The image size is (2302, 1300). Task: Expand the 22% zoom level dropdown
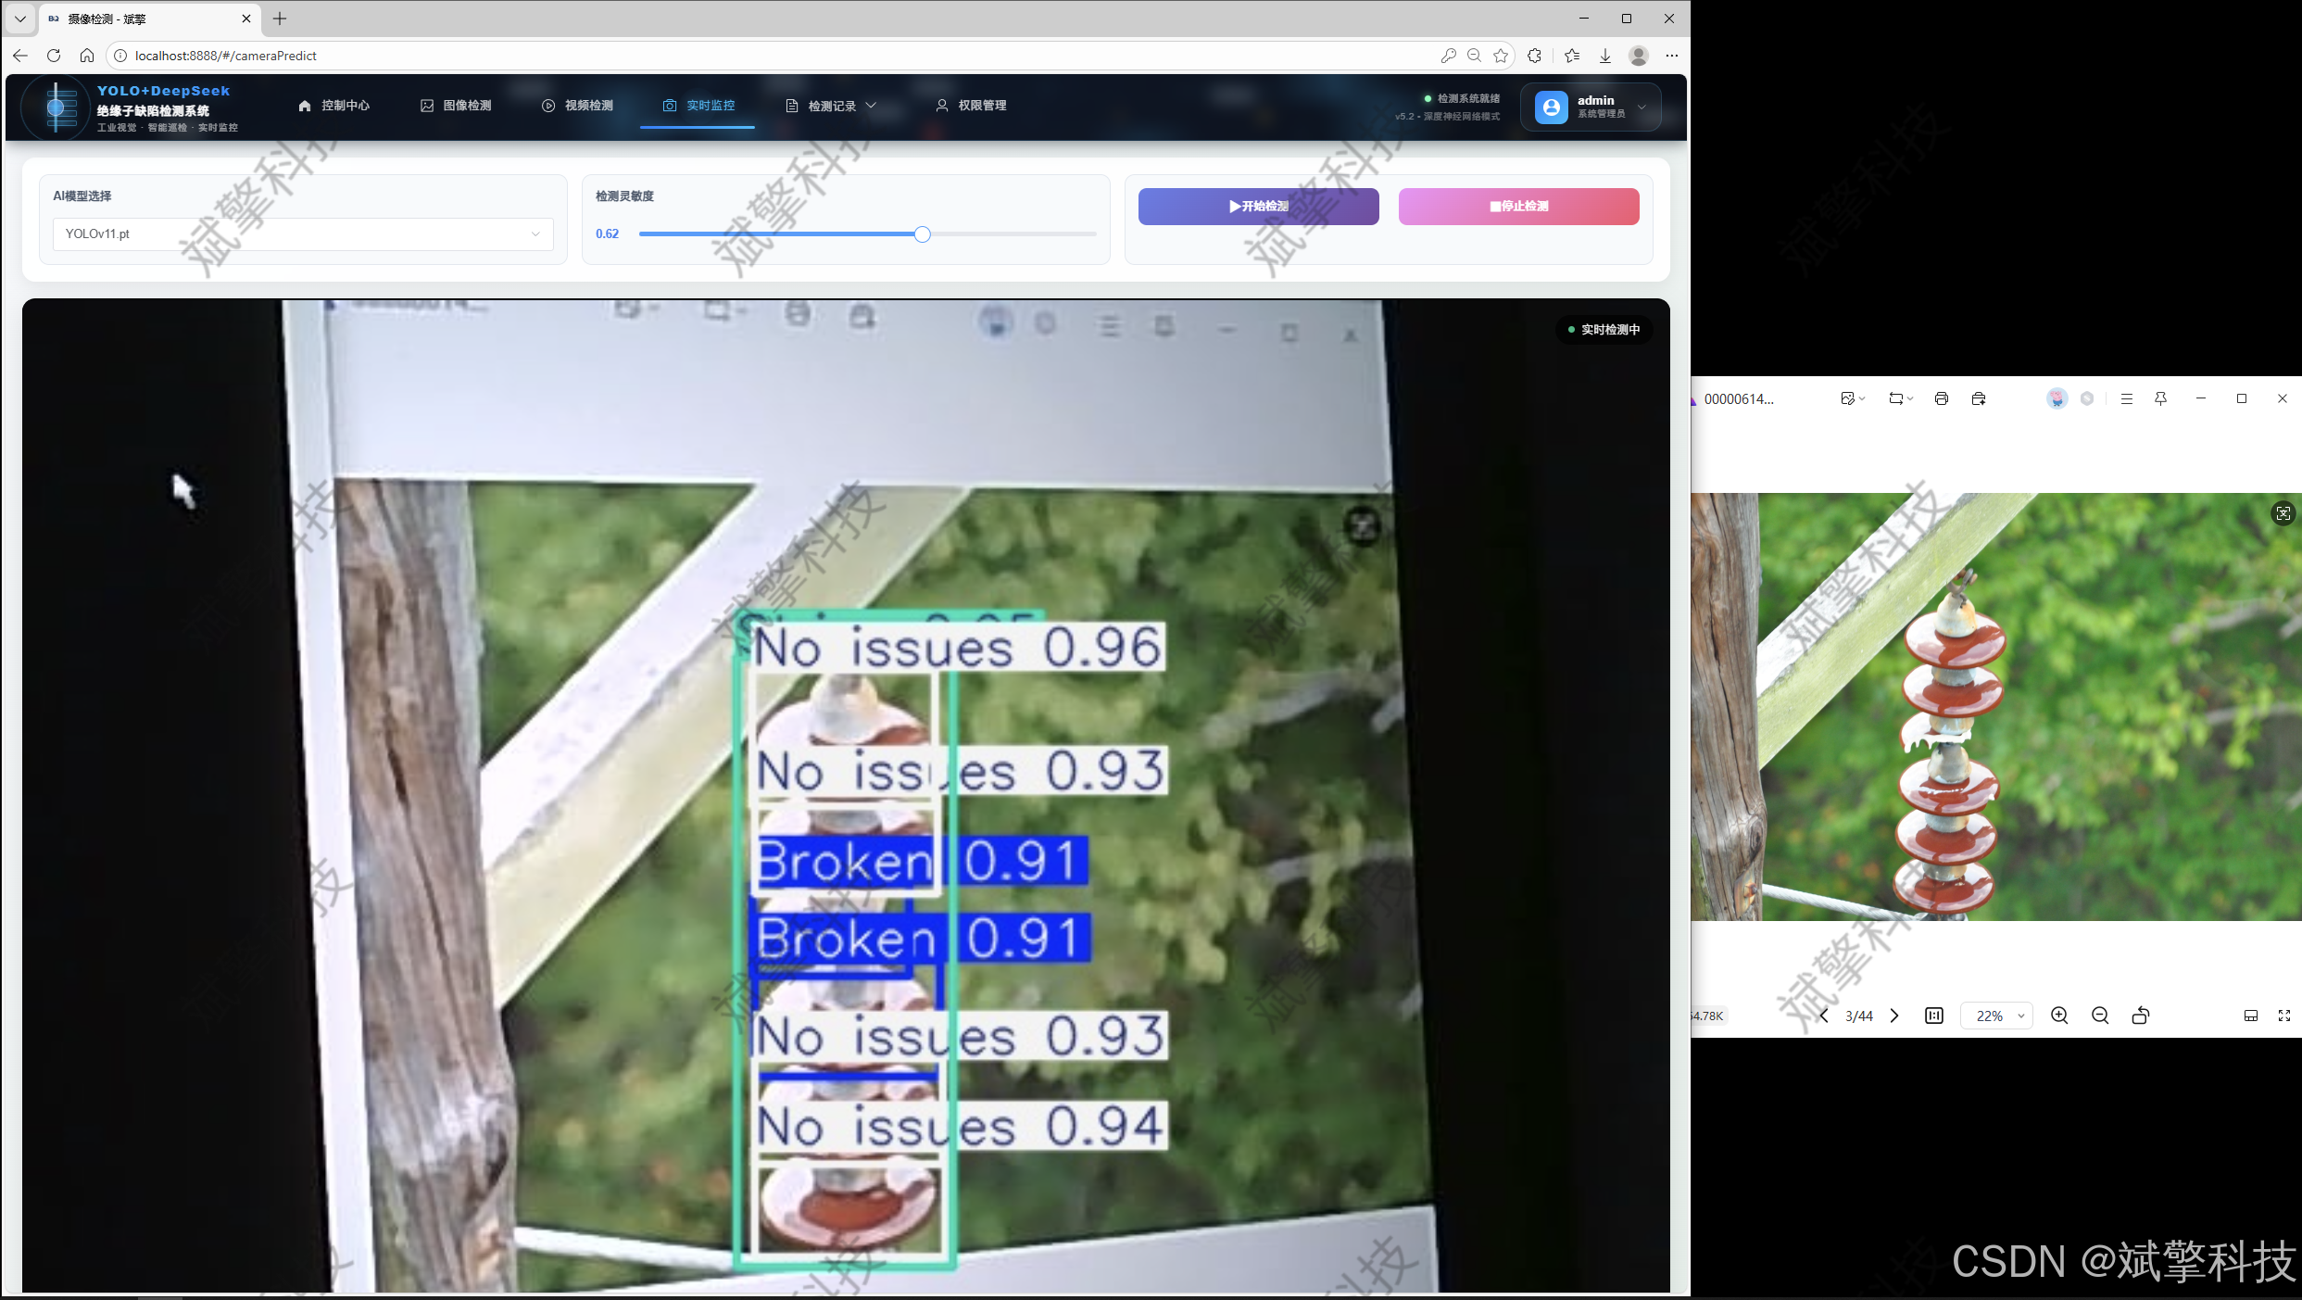[x=1998, y=1016]
